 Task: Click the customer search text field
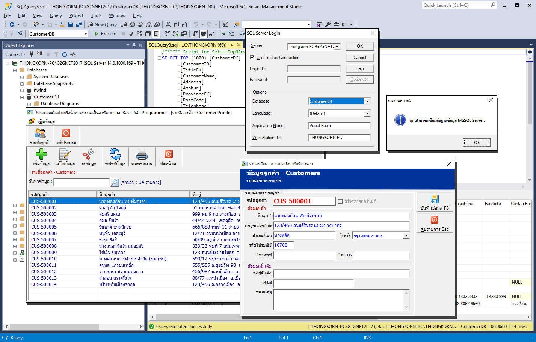coord(82,182)
